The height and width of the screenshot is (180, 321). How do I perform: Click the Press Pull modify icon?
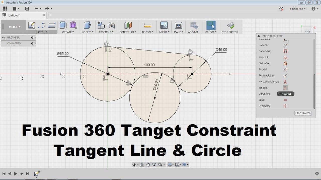tap(87, 25)
